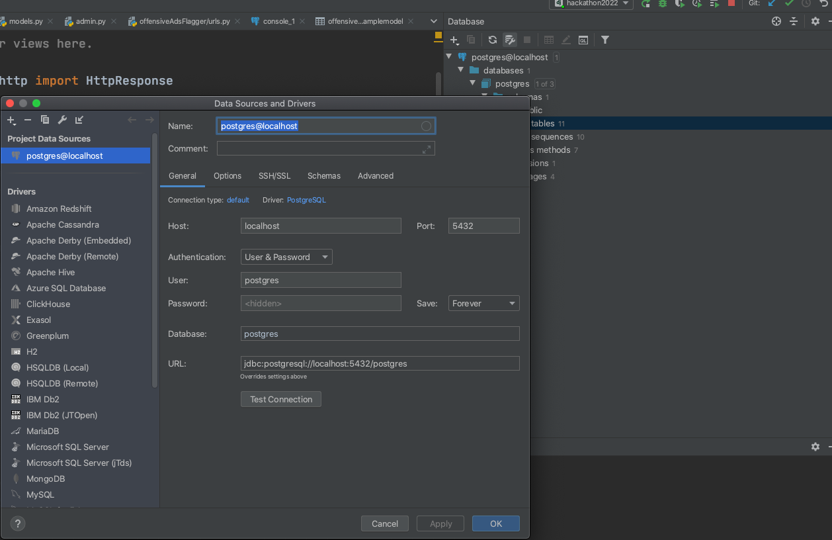This screenshot has width=832, height=540.
Task: Click the Refresh icon in Database toolbar
Action: (x=493, y=40)
